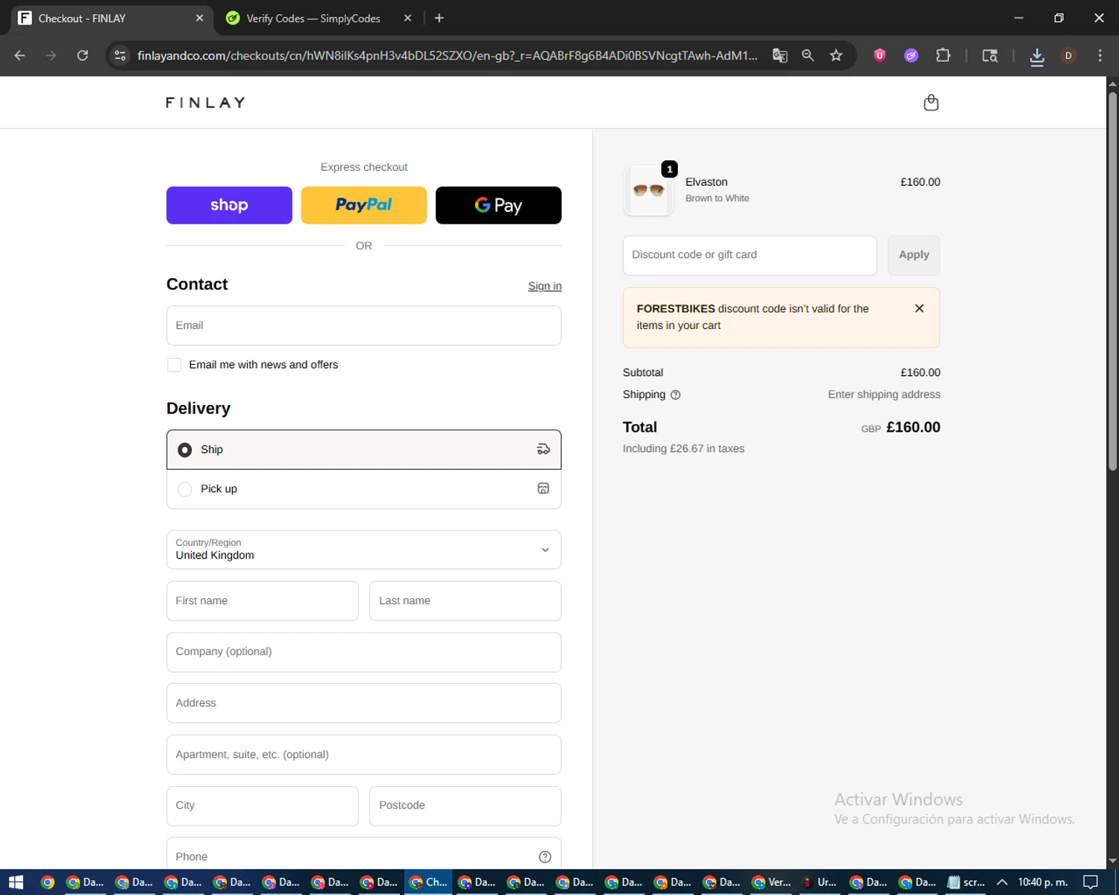Click the browser address bar URL
This screenshot has width=1119, height=895.
[x=447, y=55]
